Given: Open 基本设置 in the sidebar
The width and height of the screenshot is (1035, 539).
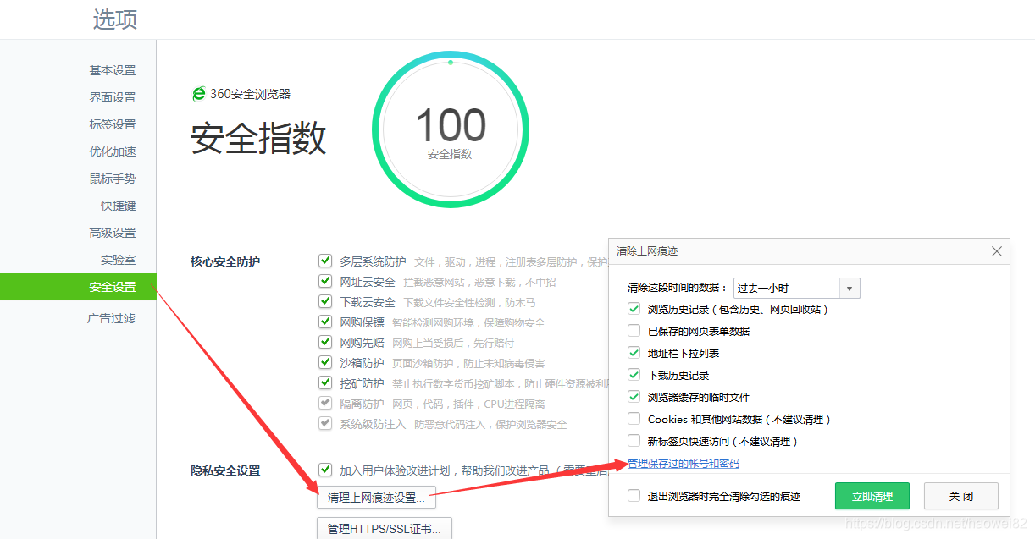Looking at the screenshot, I should pyautogui.click(x=113, y=70).
